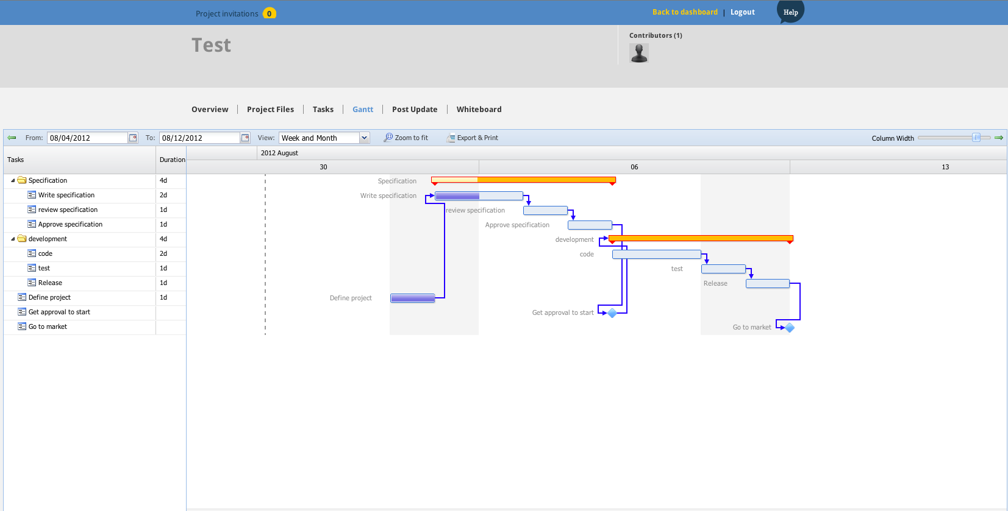The width and height of the screenshot is (1008, 511).
Task: Click the Write specification task icon
Action: tap(32, 195)
